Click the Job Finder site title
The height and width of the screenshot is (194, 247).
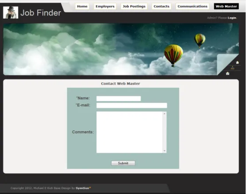point(41,13)
